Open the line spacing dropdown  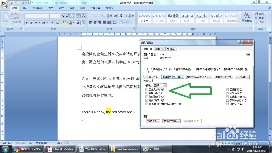click(x=115, y=23)
